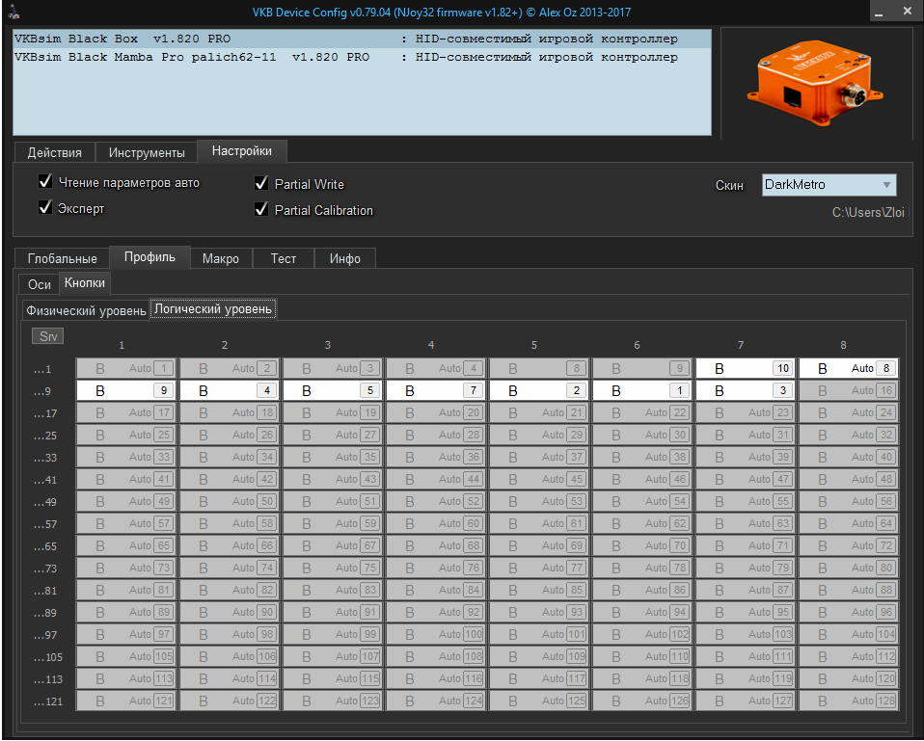The width and height of the screenshot is (924, 741).
Task: Select the Auto 97 button cell
Action: pyautogui.click(x=126, y=634)
